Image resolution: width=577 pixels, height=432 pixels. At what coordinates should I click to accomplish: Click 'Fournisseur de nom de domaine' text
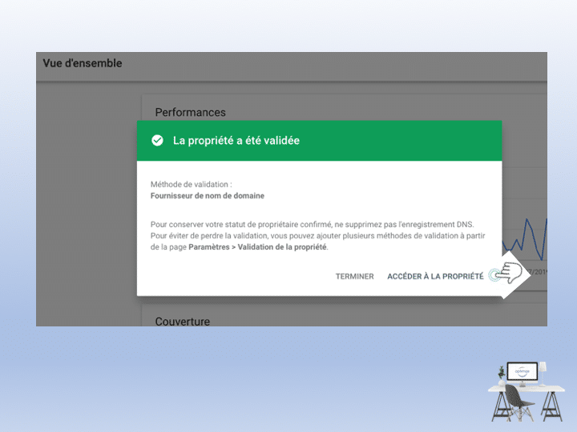click(x=208, y=196)
